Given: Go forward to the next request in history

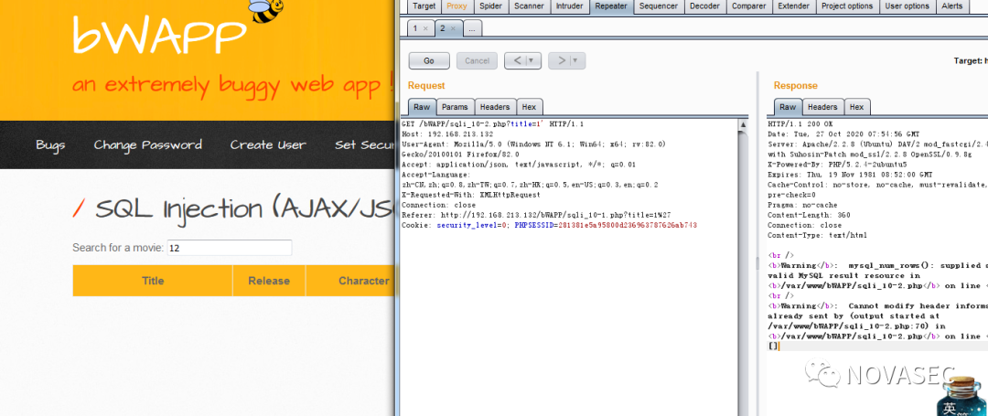Looking at the screenshot, I should click(560, 61).
